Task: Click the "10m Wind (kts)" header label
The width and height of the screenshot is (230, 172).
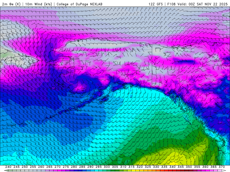Action: [39, 4]
